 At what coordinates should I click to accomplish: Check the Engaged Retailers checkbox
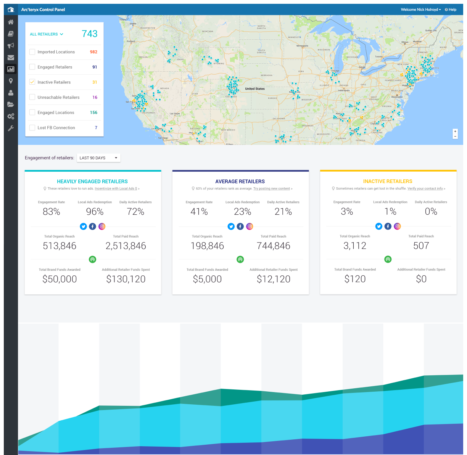click(x=32, y=67)
